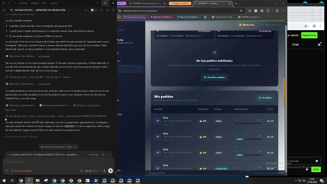Open Task View on the taskbar

click(12, 180)
